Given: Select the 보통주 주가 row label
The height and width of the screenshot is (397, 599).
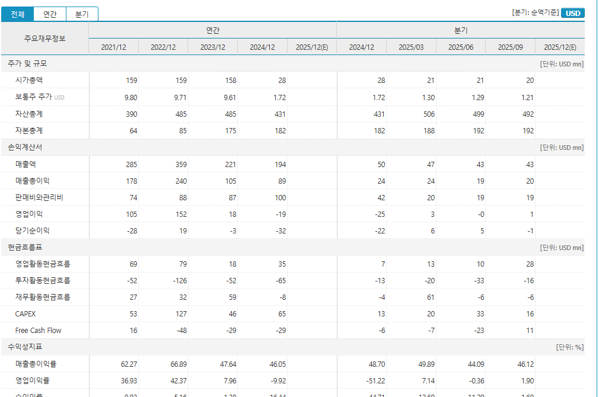Looking at the screenshot, I should pyautogui.click(x=34, y=97).
